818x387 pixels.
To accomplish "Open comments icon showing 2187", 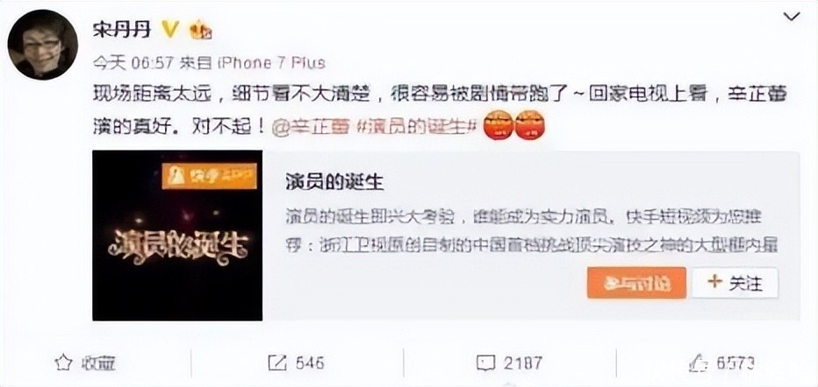I will pyautogui.click(x=486, y=362).
